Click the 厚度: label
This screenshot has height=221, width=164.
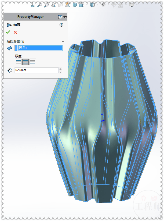(x=19, y=56)
